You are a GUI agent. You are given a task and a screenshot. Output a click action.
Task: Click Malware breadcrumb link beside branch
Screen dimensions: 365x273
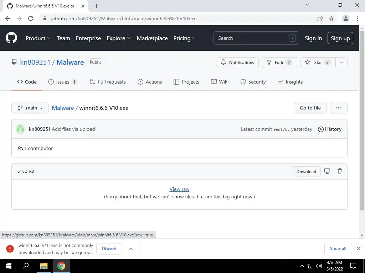click(x=63, y=108)
